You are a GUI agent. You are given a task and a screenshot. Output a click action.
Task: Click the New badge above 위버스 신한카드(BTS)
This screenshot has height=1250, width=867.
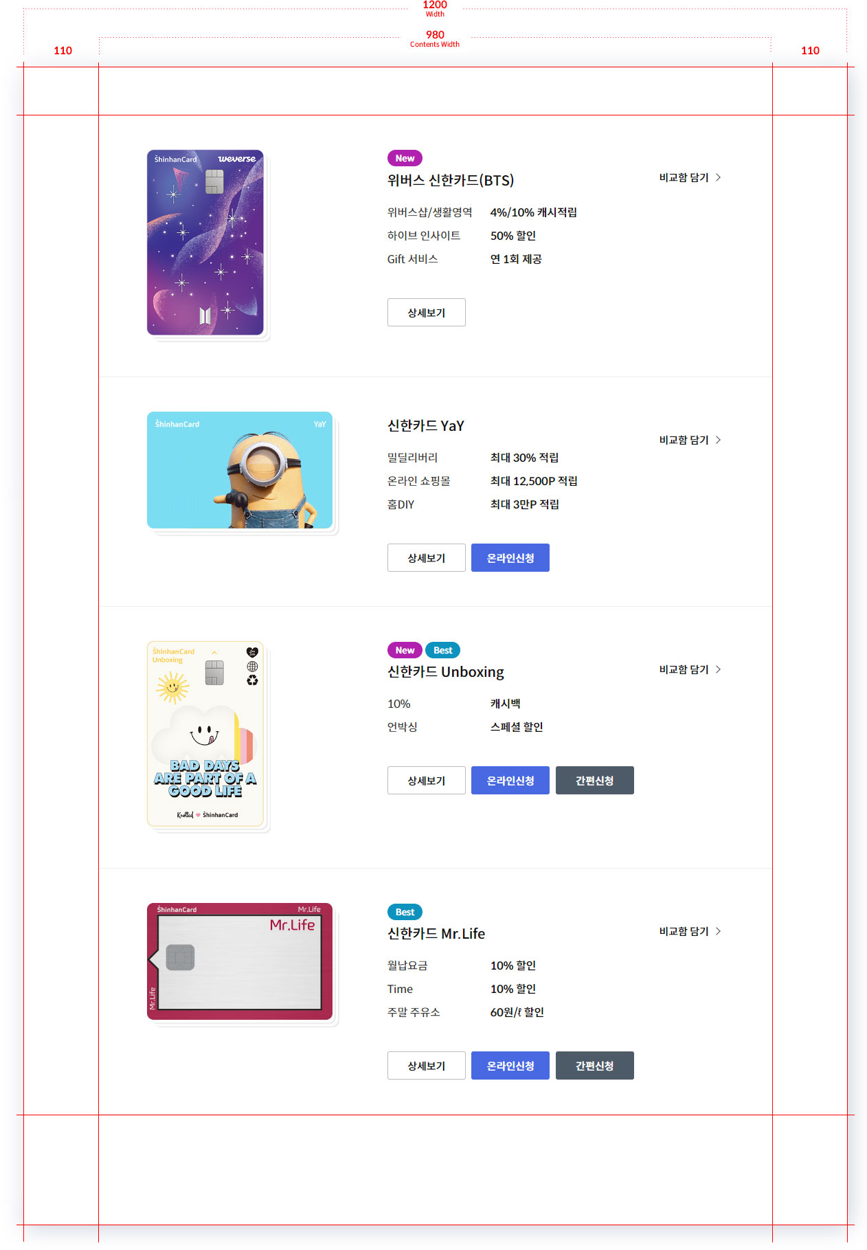pyautogui.click(x=405, y=158)
